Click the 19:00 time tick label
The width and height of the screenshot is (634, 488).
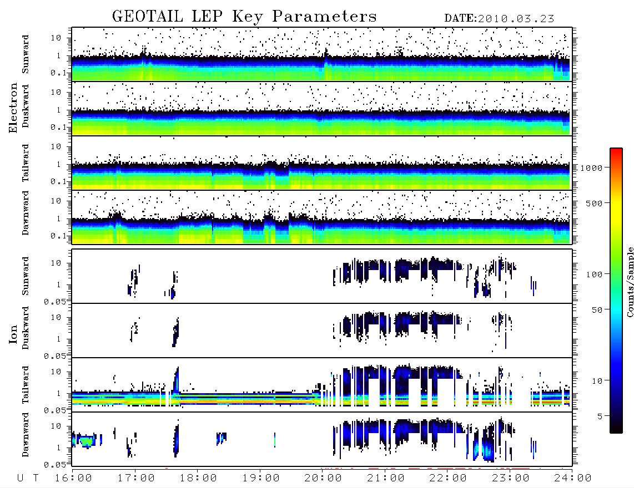261,479
